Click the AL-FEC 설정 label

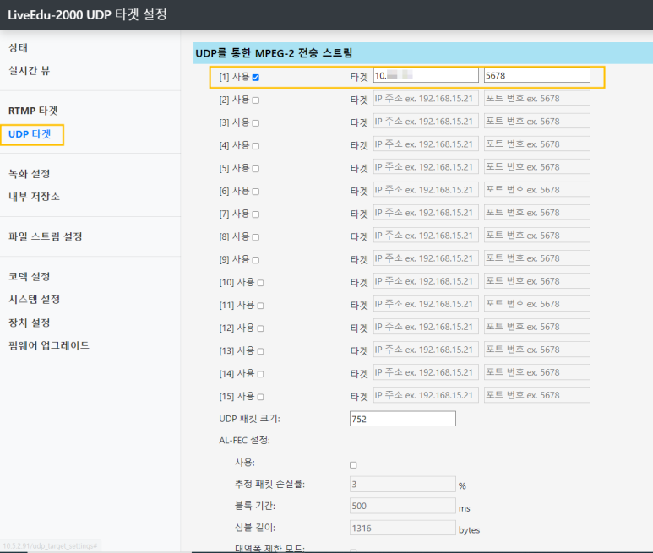tap(244, 440)
